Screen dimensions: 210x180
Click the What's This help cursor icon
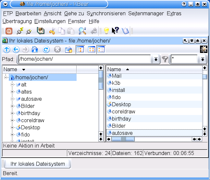pos(115,31)
